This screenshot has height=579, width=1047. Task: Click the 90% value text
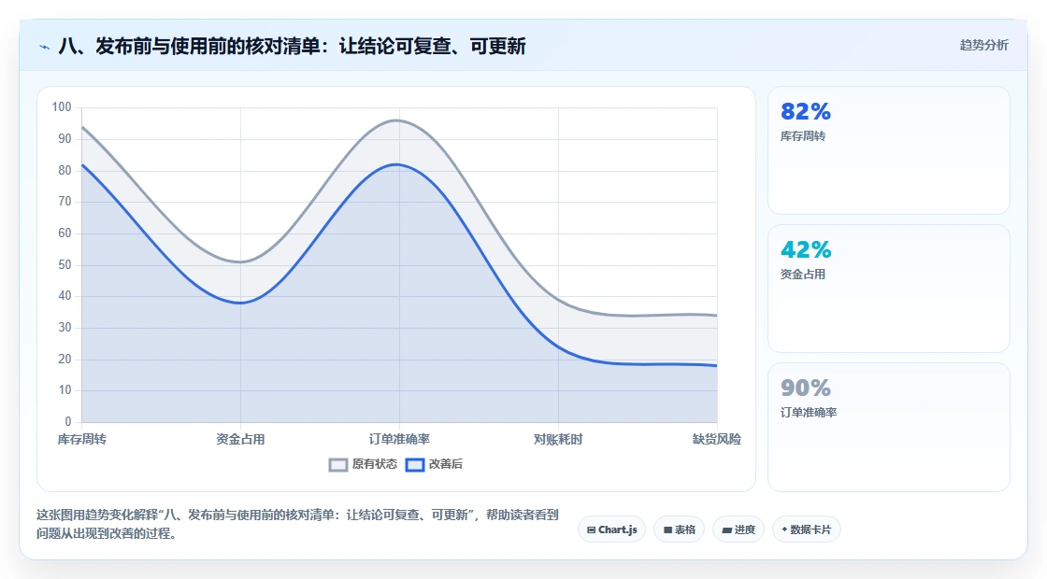[806, 388]
